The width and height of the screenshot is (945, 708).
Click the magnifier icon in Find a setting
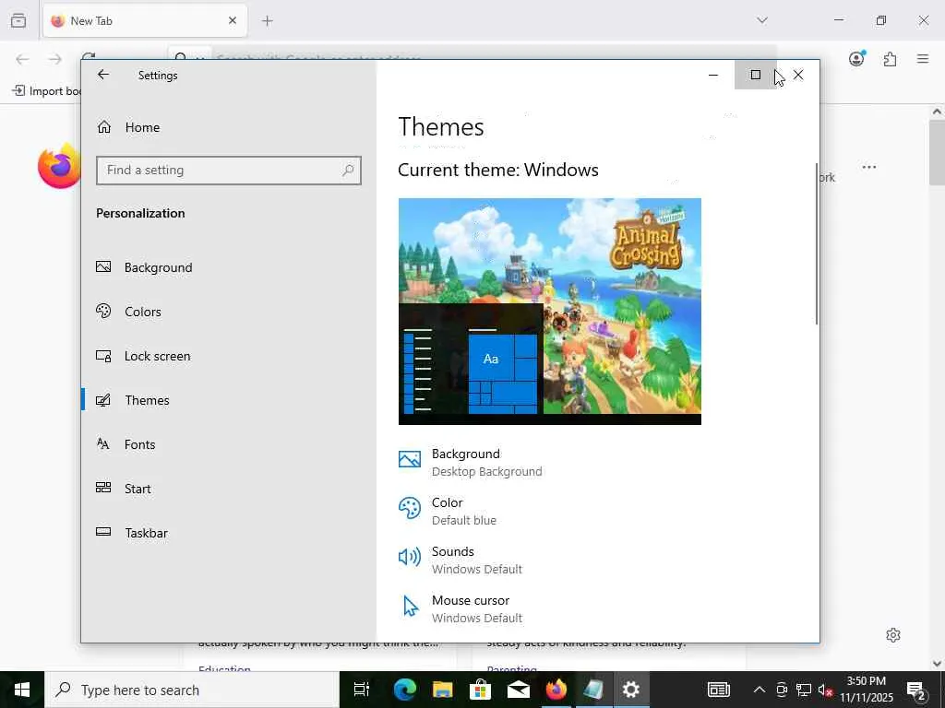[x=348, y=171]
